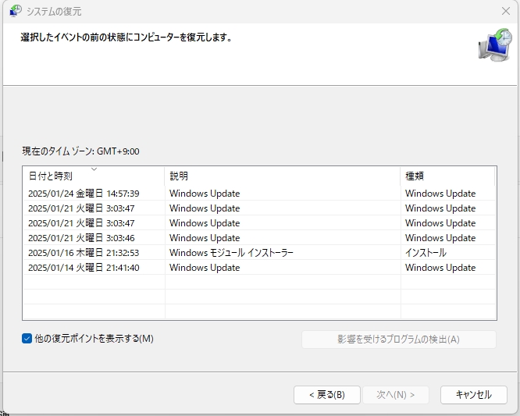Select the 2025/01/14 21:41:40 restore point

coord(84,268)
